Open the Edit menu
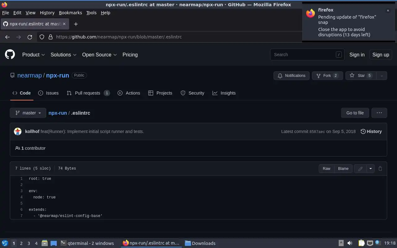Viewport: 397px width, 248px height. (17, 13)
